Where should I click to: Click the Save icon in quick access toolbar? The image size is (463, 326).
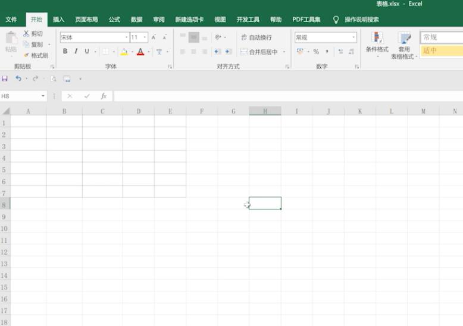[5, 79]
